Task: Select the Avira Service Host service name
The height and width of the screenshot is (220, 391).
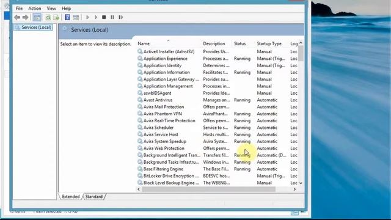Action: [x=161, y=134]
